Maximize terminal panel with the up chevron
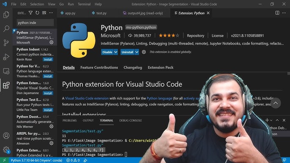The height and width of the screenshot is (163, 290). point(277,120)
